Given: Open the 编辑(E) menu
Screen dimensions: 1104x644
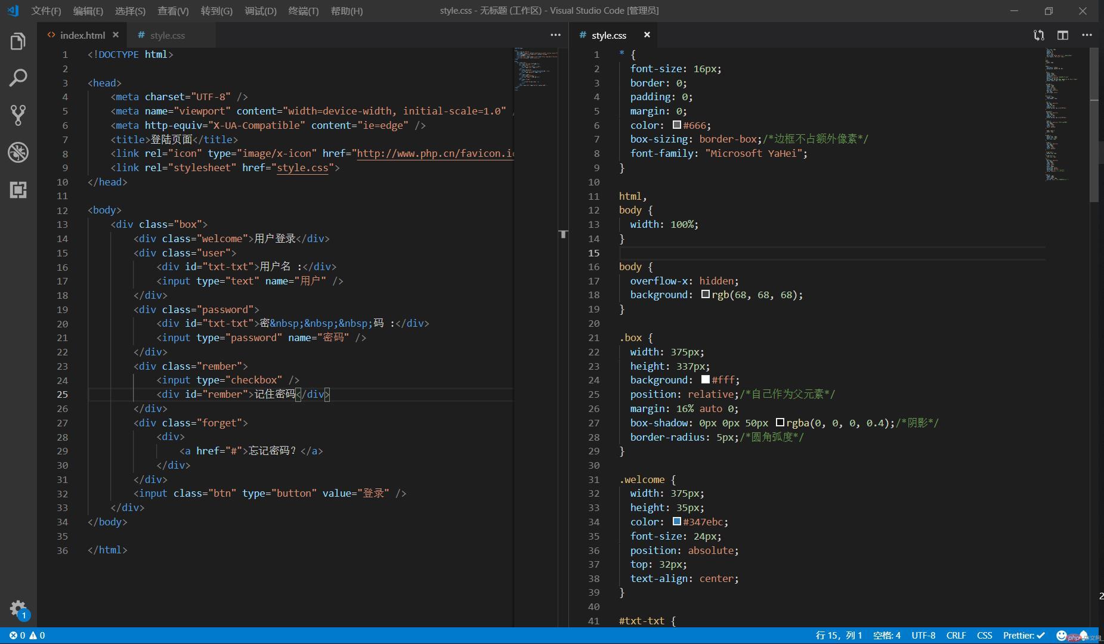Looking at the screenshot, I should [x=88, y=11].
